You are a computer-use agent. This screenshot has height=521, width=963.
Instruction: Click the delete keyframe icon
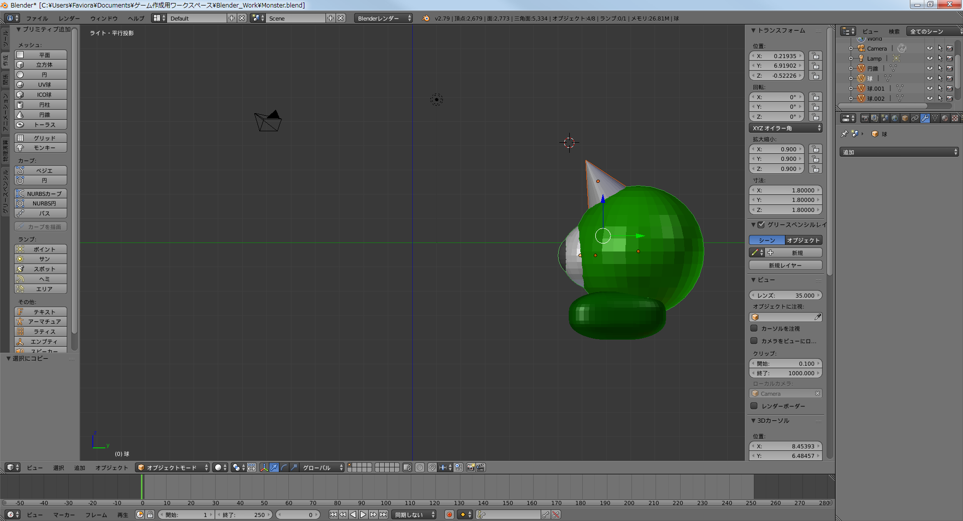[556, 514]
